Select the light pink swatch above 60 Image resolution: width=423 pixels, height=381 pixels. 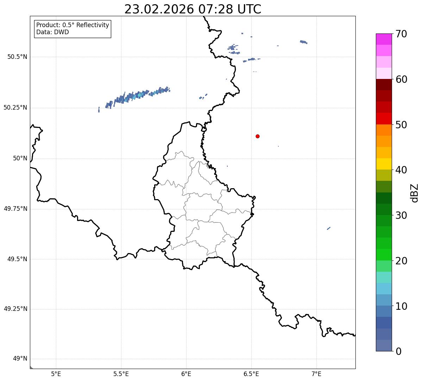coord(384,73)
